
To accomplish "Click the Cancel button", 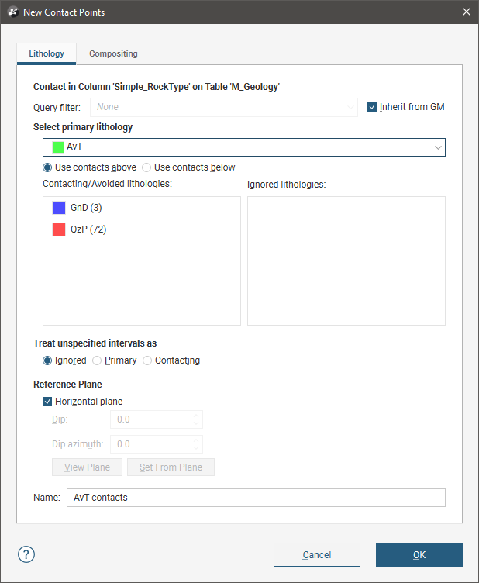I will point(316,555).
